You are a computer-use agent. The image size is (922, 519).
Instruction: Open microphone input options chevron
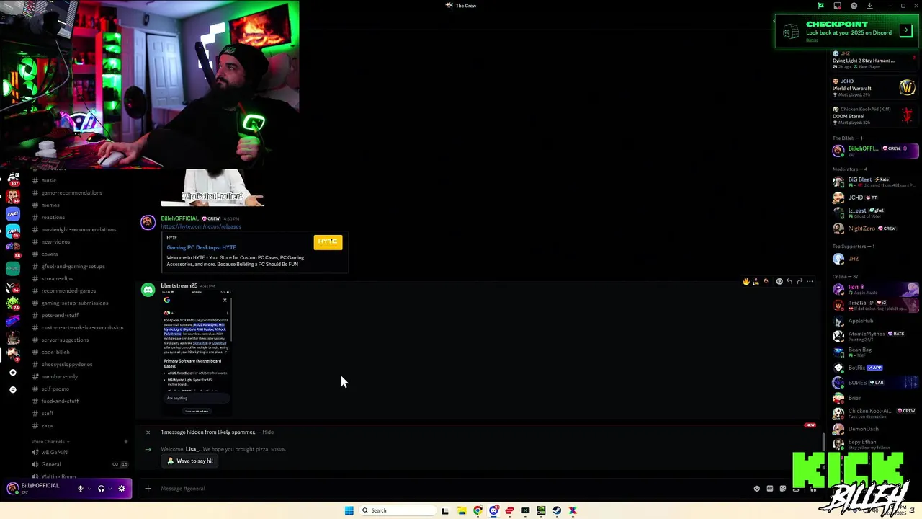tap(89, 488)
